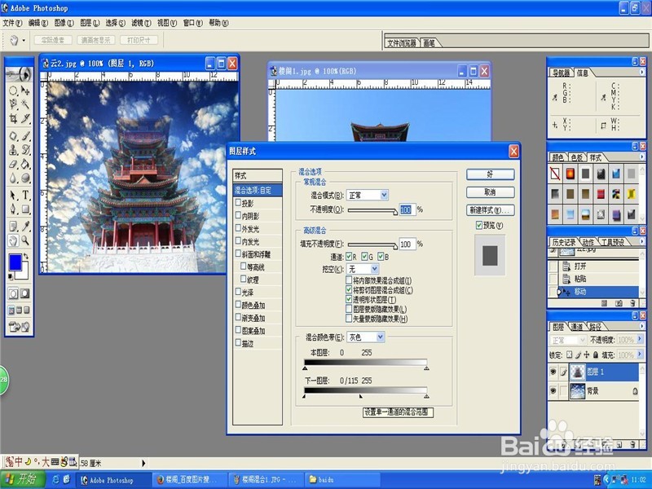
Task: Click trash icon in History panel
Action: click(632, 303)
